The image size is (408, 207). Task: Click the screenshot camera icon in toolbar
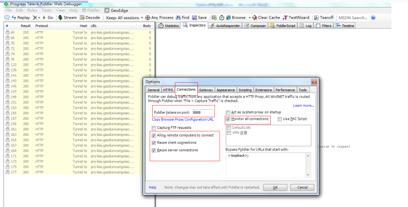click(x=214, y=18)
